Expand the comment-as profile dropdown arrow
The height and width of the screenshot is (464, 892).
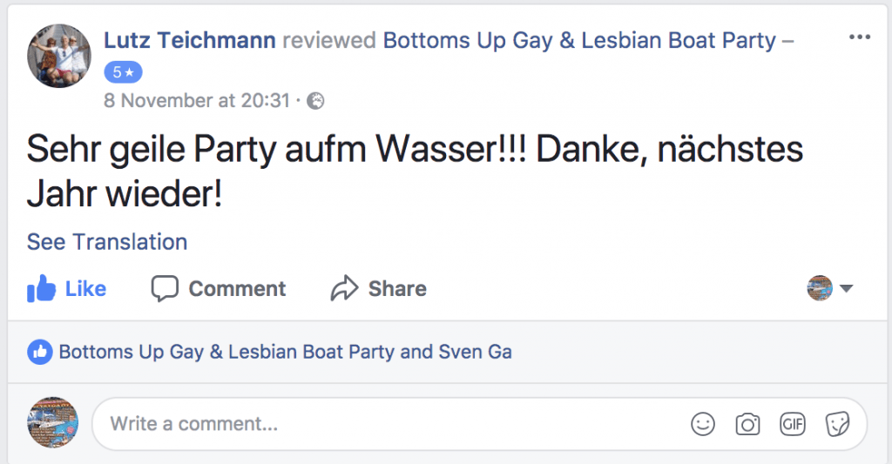[846, 288]
